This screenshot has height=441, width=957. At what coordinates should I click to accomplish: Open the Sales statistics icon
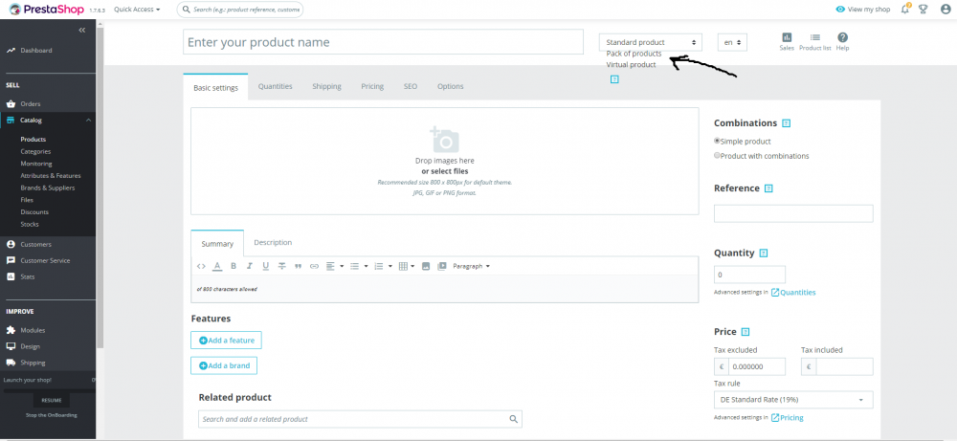(x=787, y=41)
